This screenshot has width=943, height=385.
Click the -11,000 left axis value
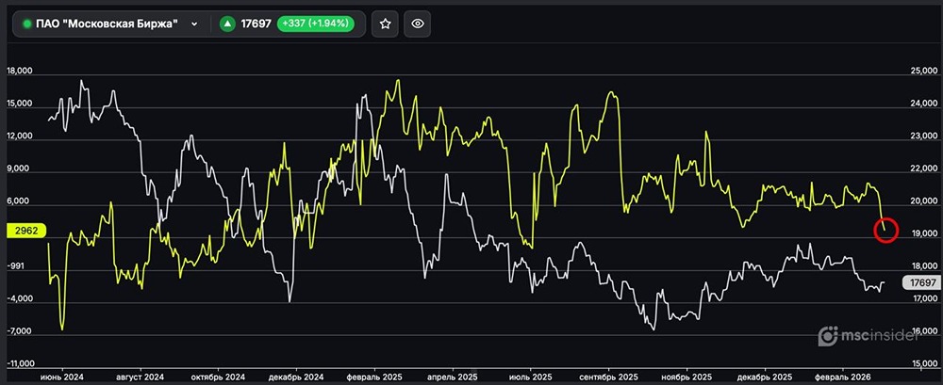tap(20, 363)
